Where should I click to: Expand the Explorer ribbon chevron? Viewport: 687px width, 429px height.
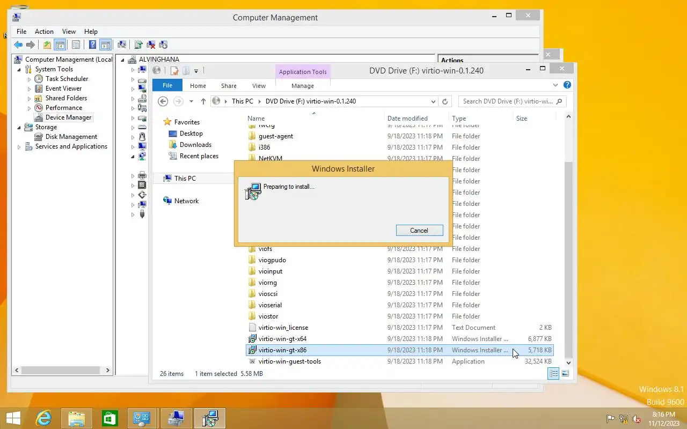[x=556, y=85]
